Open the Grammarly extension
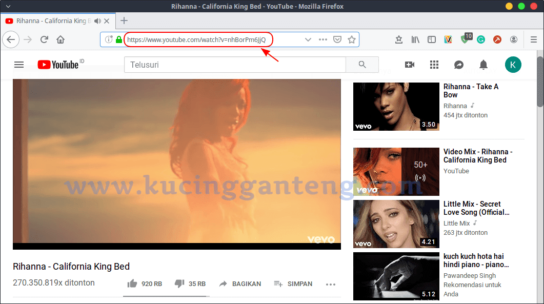 tap(481, 39)
